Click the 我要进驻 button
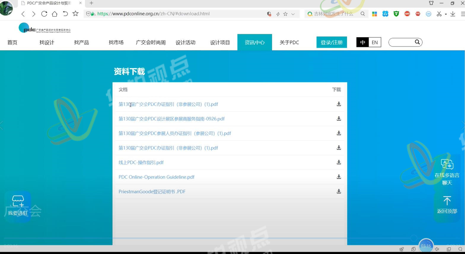The width and height of the screenshot is (465, 254). tap(18, 206)
